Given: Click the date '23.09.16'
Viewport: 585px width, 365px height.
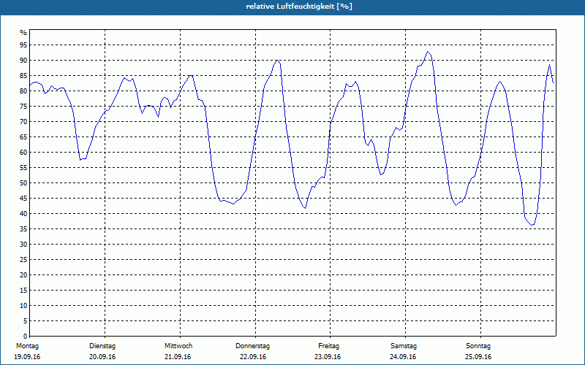Looking at the screenshot, I should pos(328,357).
